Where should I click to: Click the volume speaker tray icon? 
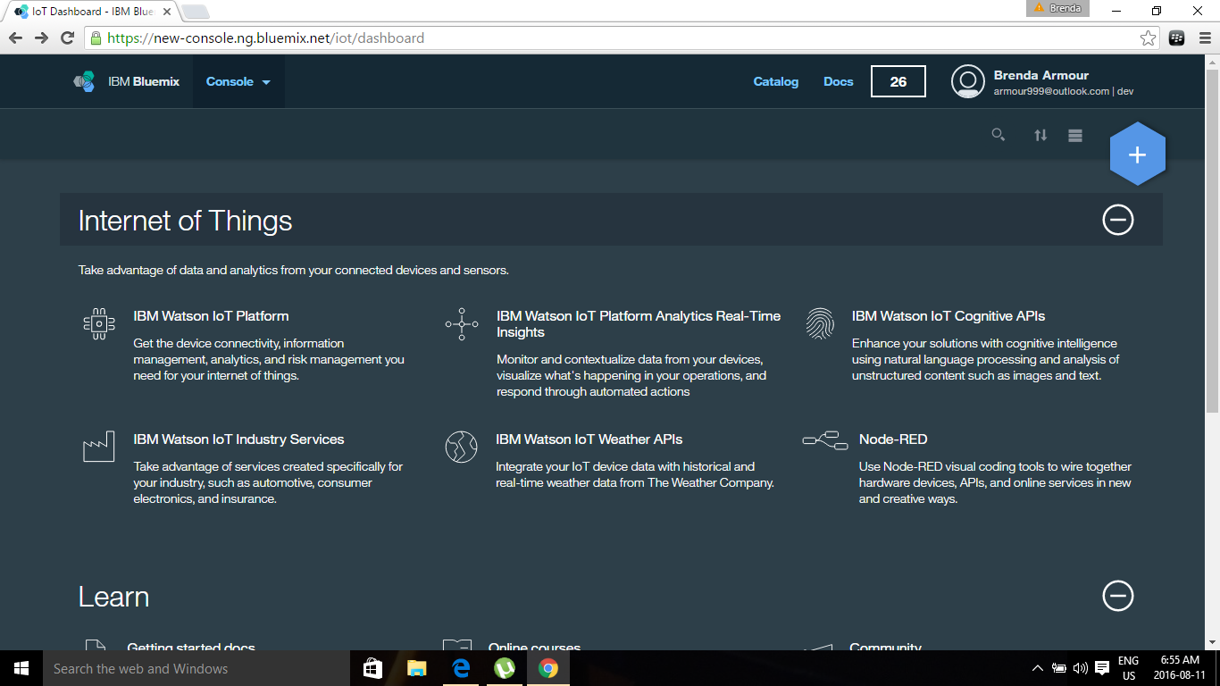(x=1081, y=668)
